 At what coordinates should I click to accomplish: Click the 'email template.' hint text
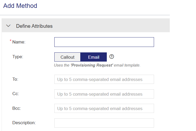pyautogui.click(x=127, y=65)
